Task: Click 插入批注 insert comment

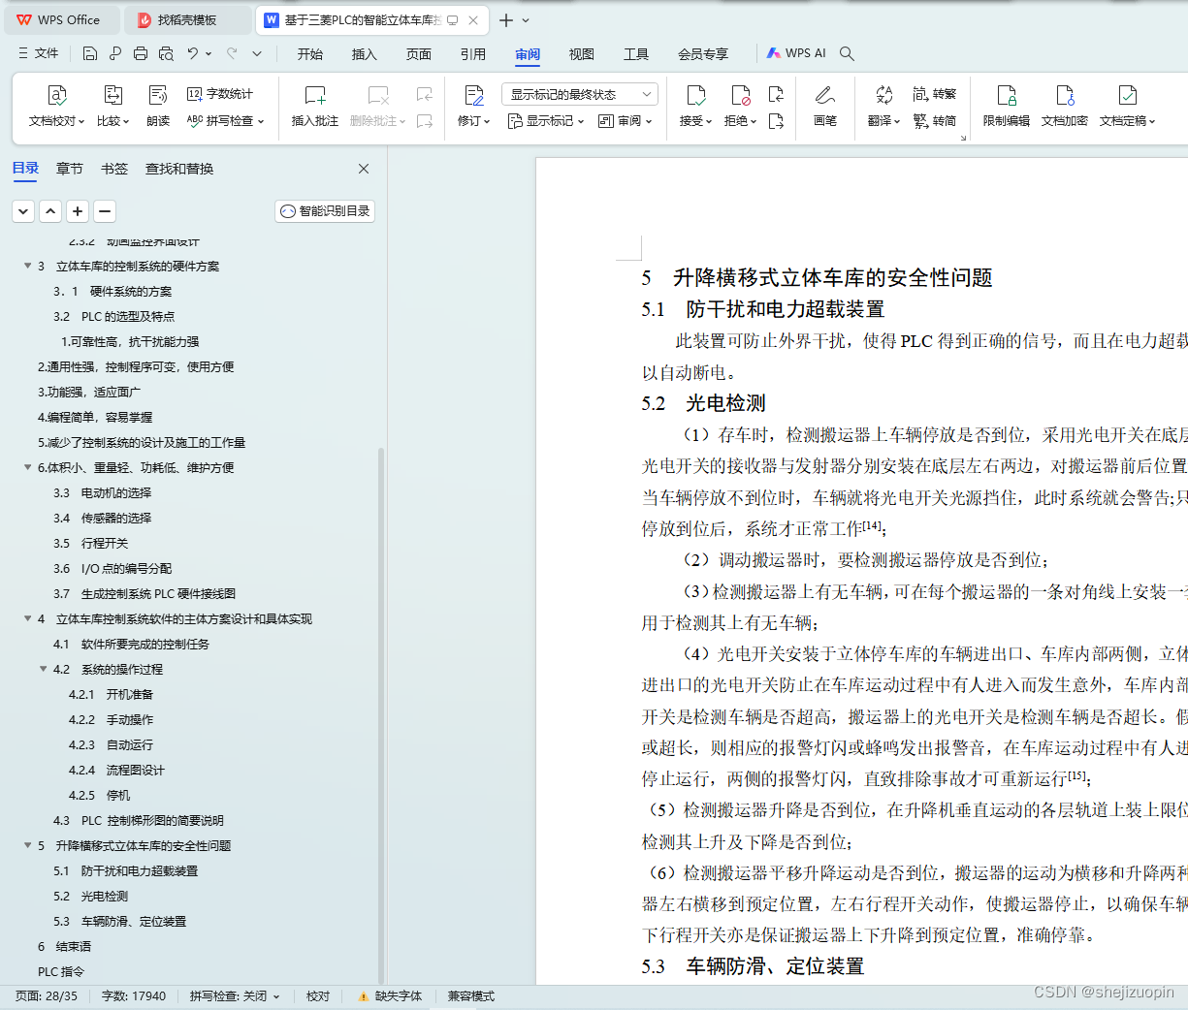Action: click(315, 107)
